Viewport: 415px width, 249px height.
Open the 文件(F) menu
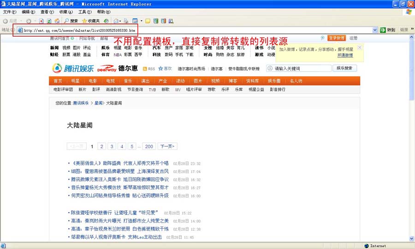coord(10,12)
